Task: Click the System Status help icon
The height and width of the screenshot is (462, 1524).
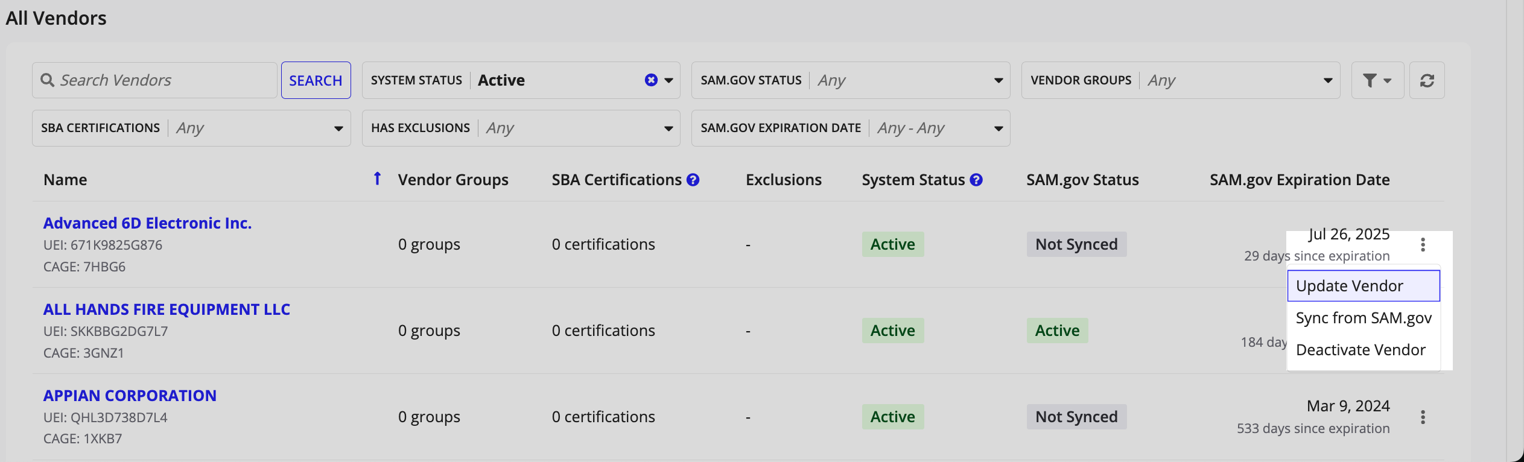Action: coord(976,180)
